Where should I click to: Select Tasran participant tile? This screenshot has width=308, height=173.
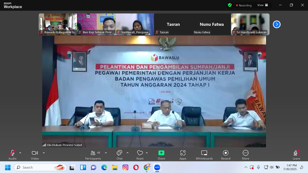pyautogui.click(x=173, y=24)
